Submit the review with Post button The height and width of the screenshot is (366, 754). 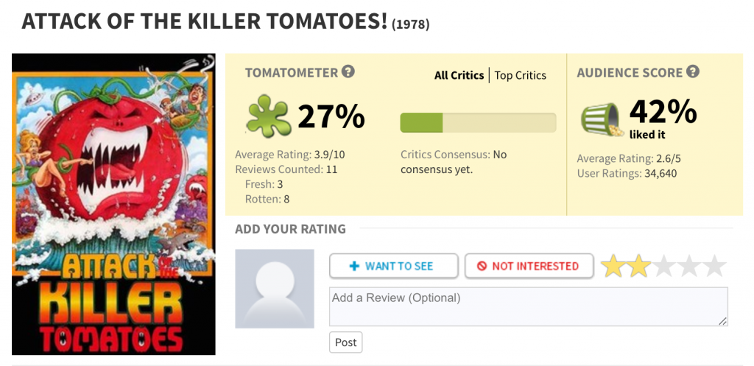[345, 342]
